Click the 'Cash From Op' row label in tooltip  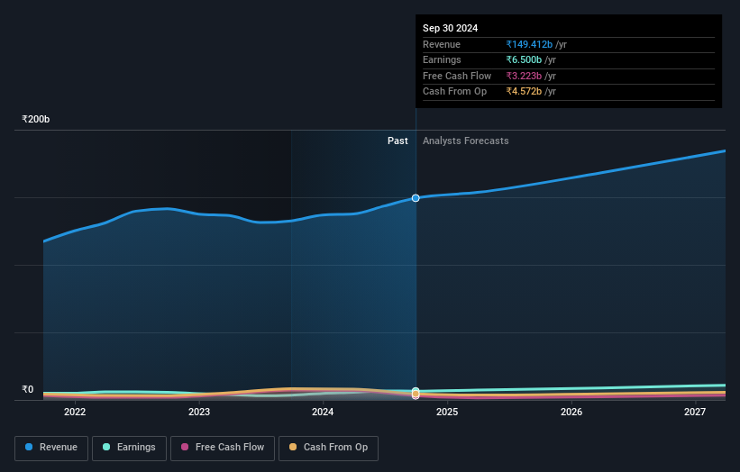[454, 92]
